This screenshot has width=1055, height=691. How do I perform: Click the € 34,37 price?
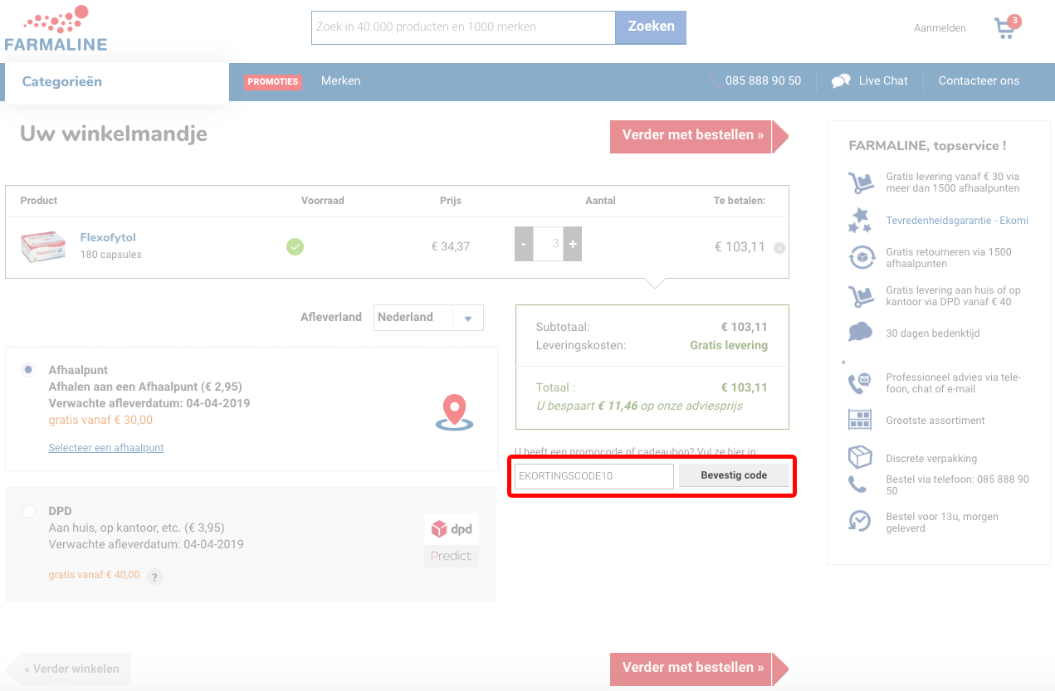pos(450,246)
